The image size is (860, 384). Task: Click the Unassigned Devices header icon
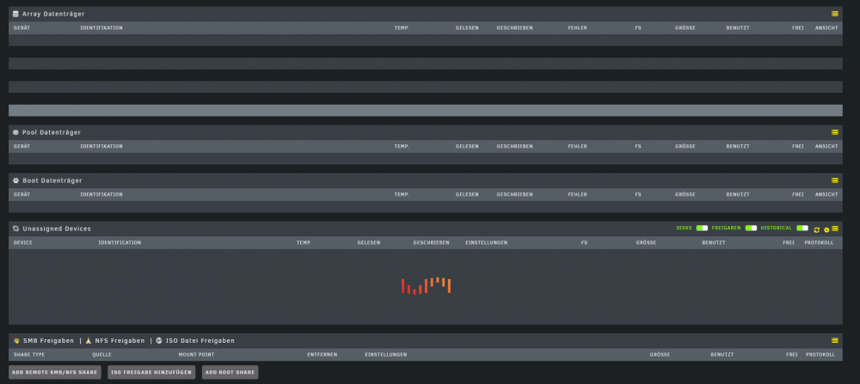pyautogui.click(x=15, y=229)
